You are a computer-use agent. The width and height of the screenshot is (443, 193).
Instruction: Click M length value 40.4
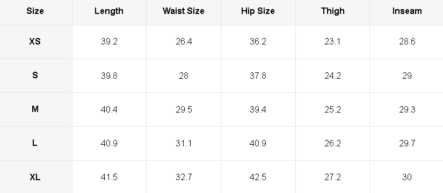[x=109, y=109]
